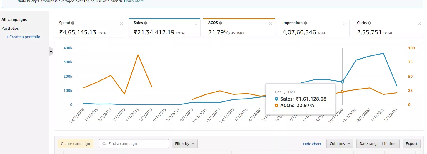The image size is (427, 154).
Task: Click the info icon beside Sales
Action: click(146, 23)
